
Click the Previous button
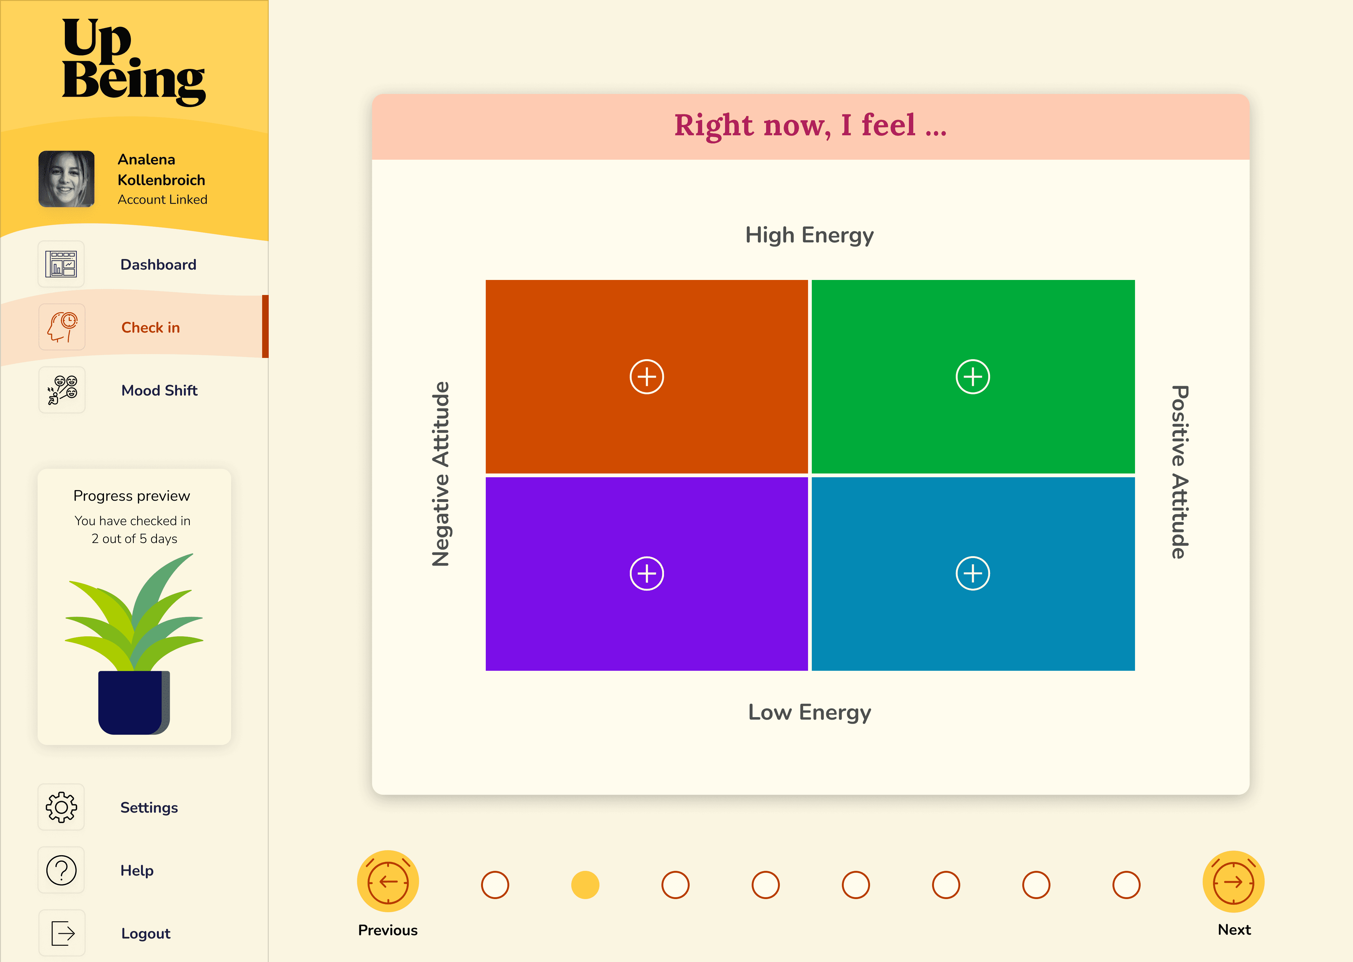pos(387,883)
